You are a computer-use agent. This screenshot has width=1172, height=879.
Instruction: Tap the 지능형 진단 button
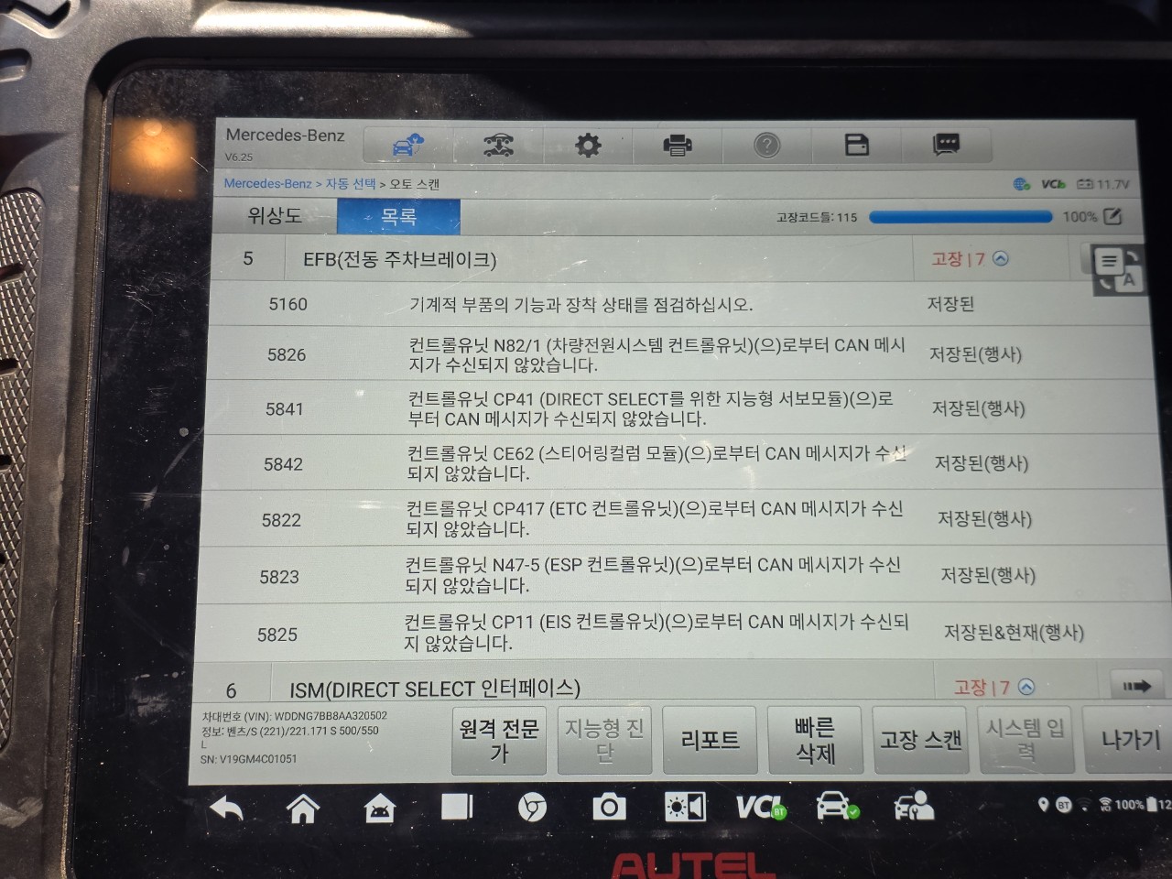[604, 740]
